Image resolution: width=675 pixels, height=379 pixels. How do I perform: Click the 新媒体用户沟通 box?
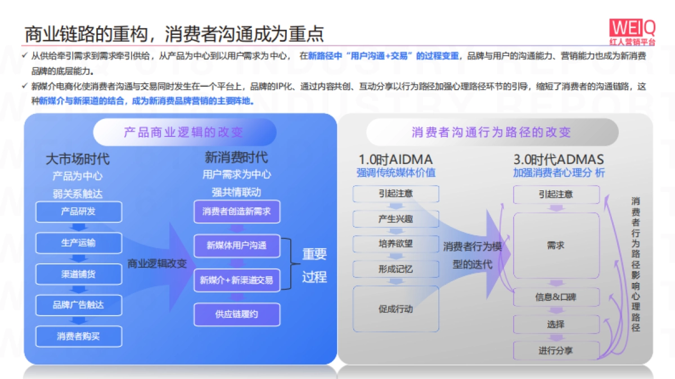click(x=237, y=246)
